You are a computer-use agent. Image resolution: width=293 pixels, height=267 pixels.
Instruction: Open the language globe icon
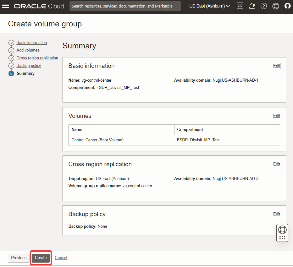[x=275, y=6]
